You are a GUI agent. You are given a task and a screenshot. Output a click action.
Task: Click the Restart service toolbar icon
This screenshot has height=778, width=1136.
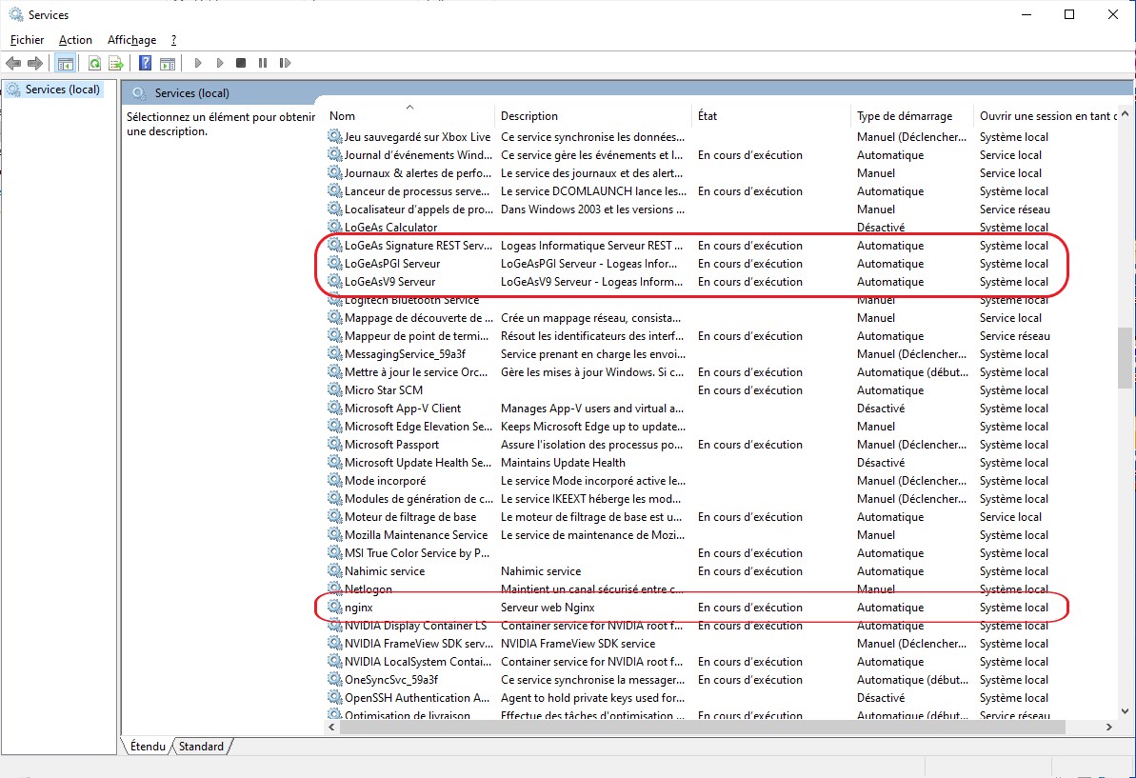286,64
